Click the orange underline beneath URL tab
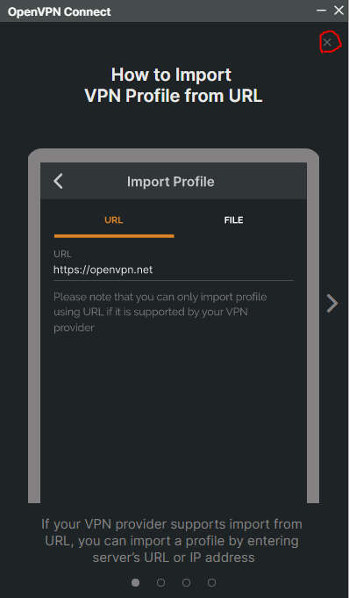The height and width of the screenshot is (598, 349). [x=114, y=236]
